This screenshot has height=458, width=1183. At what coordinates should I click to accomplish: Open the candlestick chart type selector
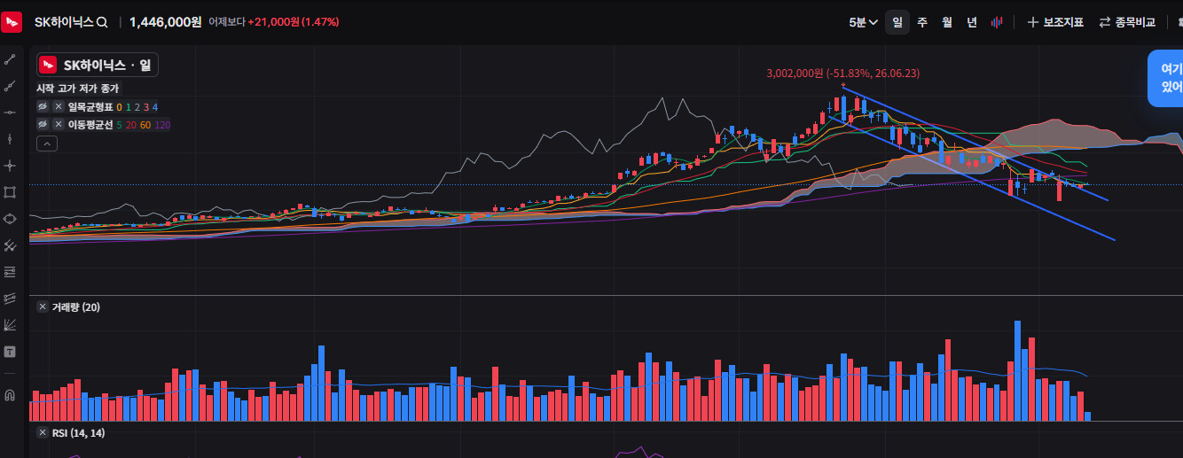tap(996, 22)
